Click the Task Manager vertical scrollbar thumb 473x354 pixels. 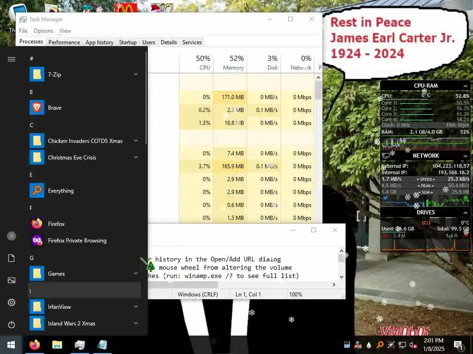click(x=318, y=90)
